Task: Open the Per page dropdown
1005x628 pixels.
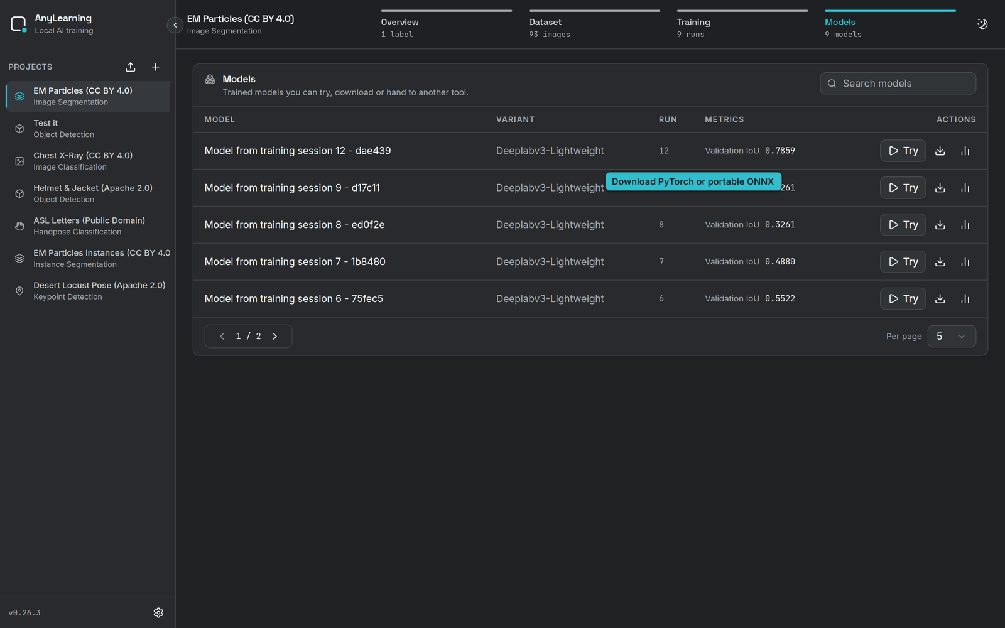Action: pos(952,336)
